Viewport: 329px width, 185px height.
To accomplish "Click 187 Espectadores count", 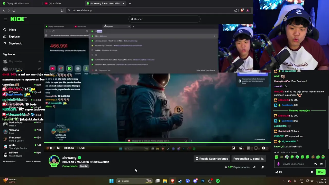I will pos(237,167).
